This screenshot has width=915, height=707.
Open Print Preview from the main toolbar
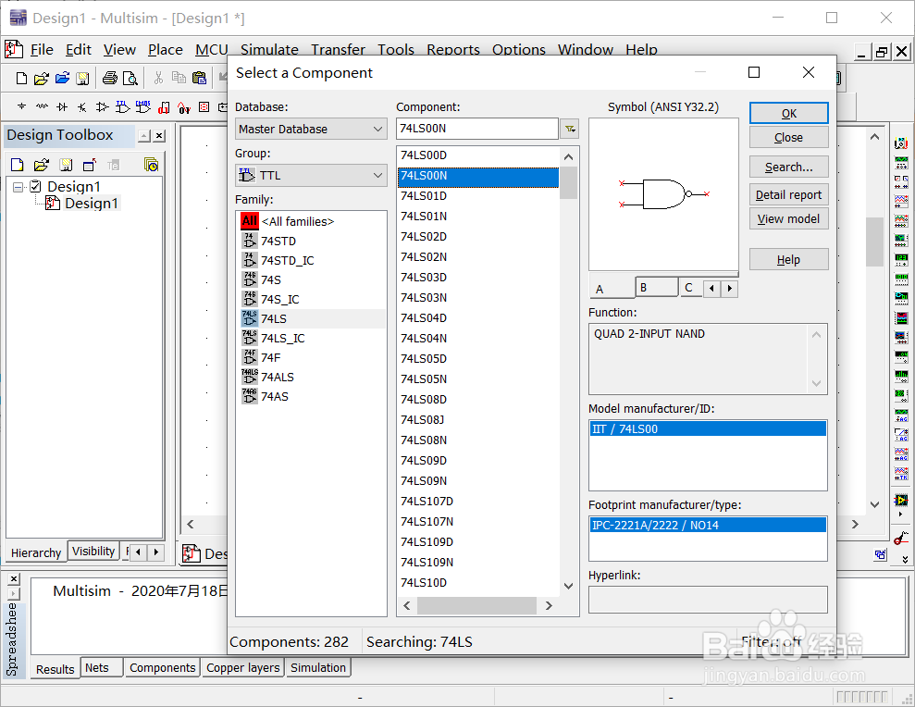pyautogui.click(x=130, y=79)
